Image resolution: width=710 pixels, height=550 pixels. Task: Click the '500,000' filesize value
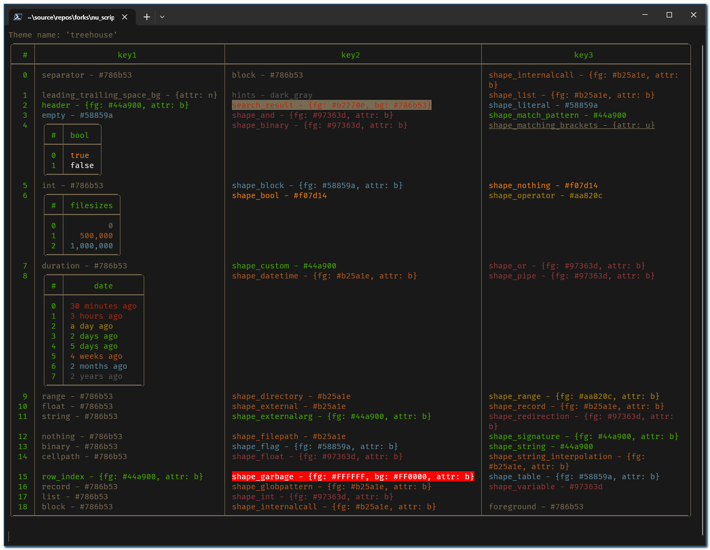tap(96, 236)
